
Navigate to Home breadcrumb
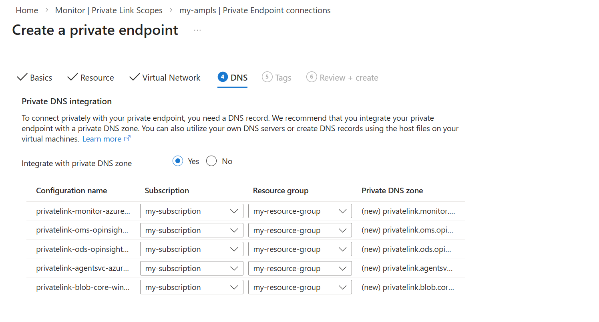click(27, 10)
